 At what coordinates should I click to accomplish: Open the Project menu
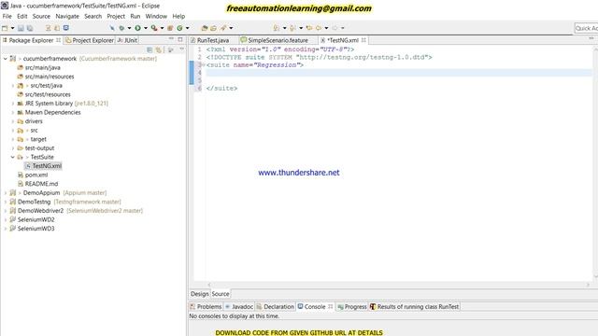pyautogui.click(x=116, y=17)
